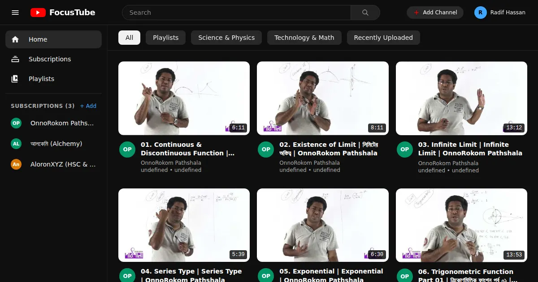Click channel name under Infinite Limit video
Screen dimensions: 538x282
coord(448,163)
